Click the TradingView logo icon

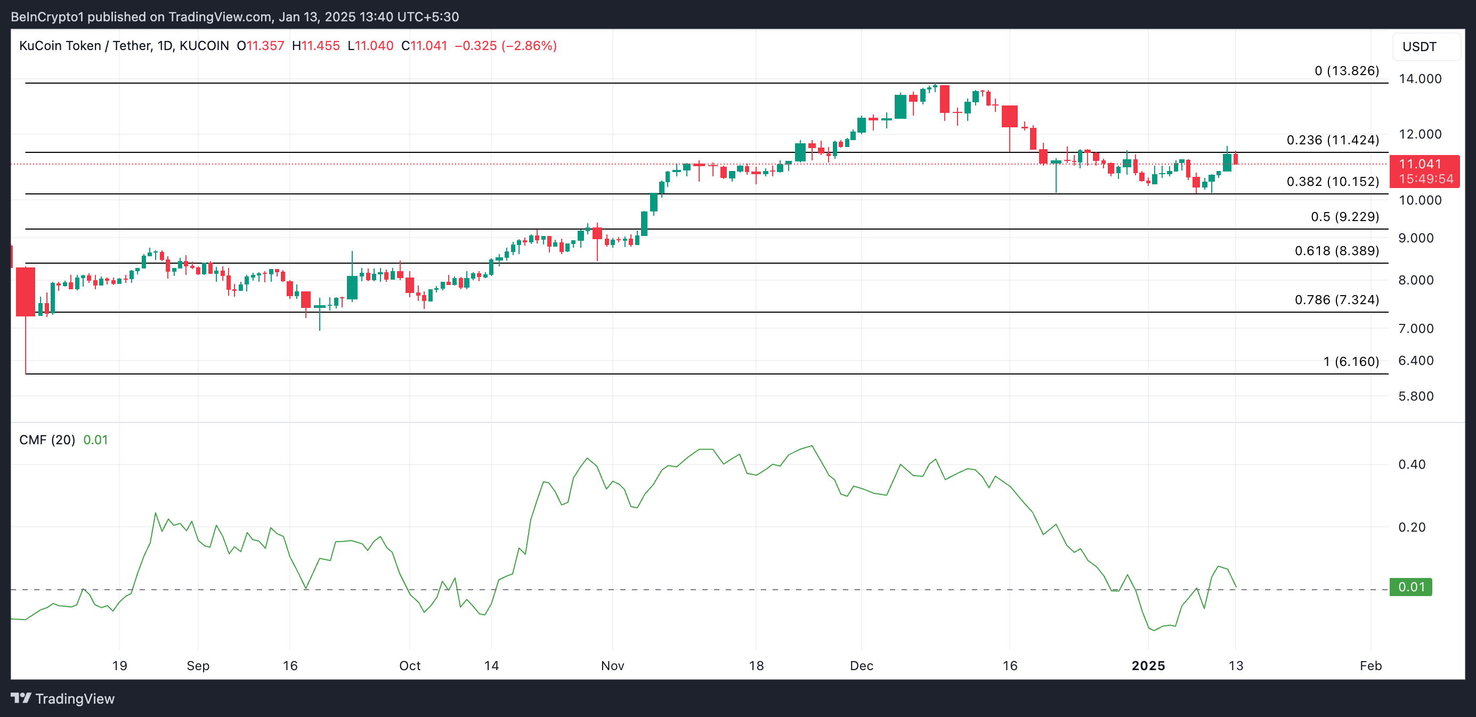pos(21,698)
